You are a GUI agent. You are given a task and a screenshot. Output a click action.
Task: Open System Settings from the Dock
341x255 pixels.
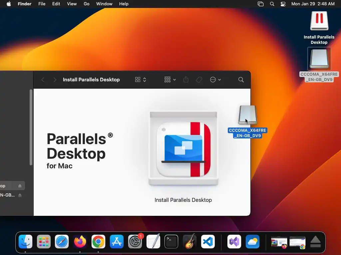(x=135, y=242)
